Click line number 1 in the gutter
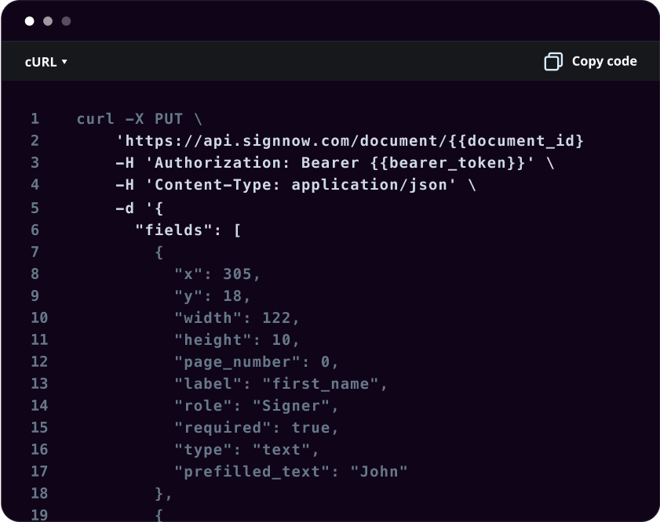The image size is (660, 522). point(35,118)
